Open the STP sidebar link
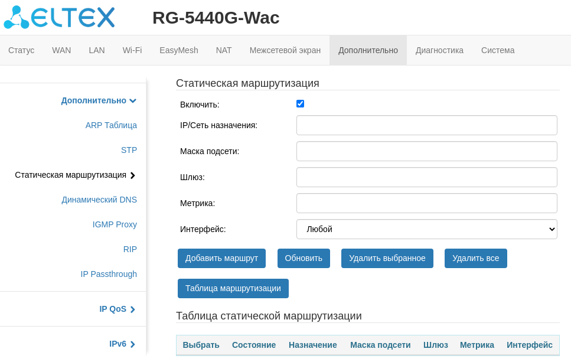The height and width of the screenshot is (362, 571). (x=129, y=150)
